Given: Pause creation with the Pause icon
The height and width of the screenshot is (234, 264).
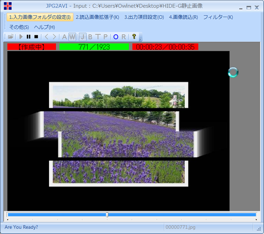Looking at the screenshot, I should [29, 37].
